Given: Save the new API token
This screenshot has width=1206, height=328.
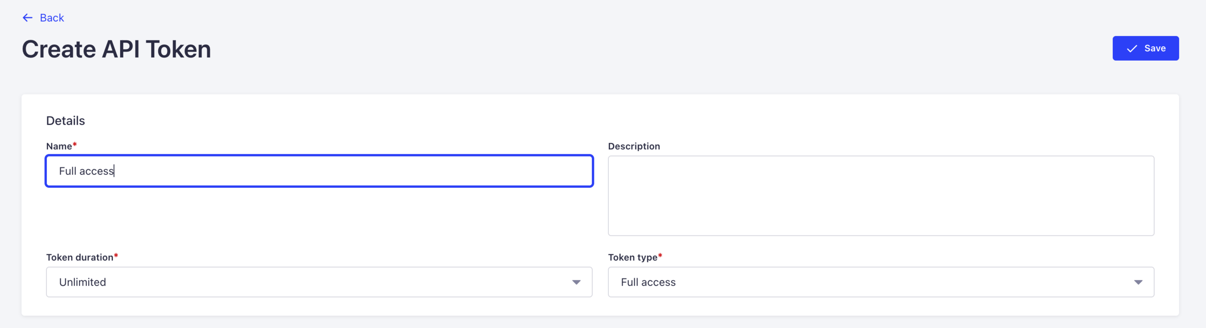Looking at the screenshot, I should pyautogui.click(x=1145, y=48).
